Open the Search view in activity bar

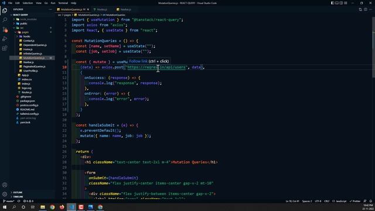5,20
